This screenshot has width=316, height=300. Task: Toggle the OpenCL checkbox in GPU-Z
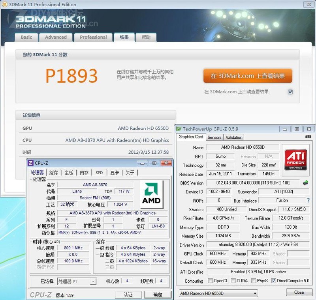click(x=210, y=281)
